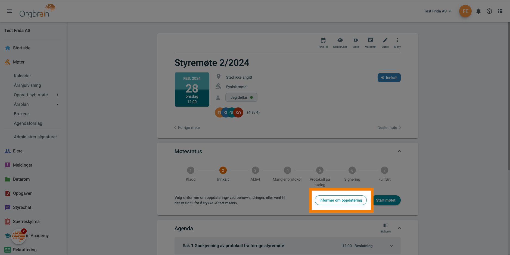Click the KI participant avatar

point(225,113)
